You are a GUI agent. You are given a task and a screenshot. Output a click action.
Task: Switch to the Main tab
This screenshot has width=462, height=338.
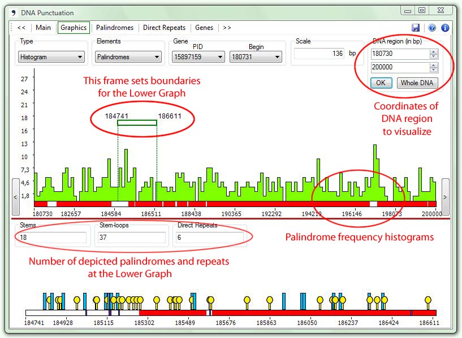(x=43, y=28)
